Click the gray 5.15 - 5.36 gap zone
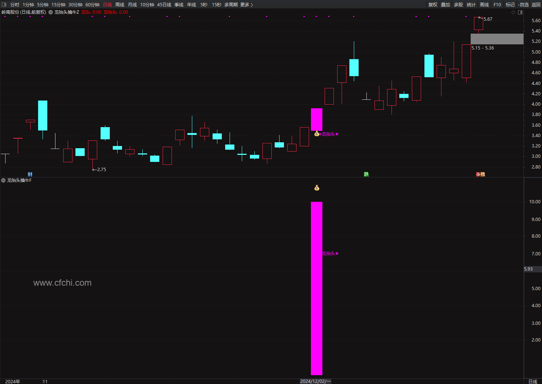 (497, 39)
